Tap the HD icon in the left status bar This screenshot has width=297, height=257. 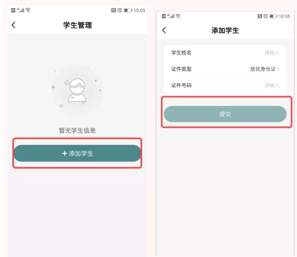pos(13,10)
